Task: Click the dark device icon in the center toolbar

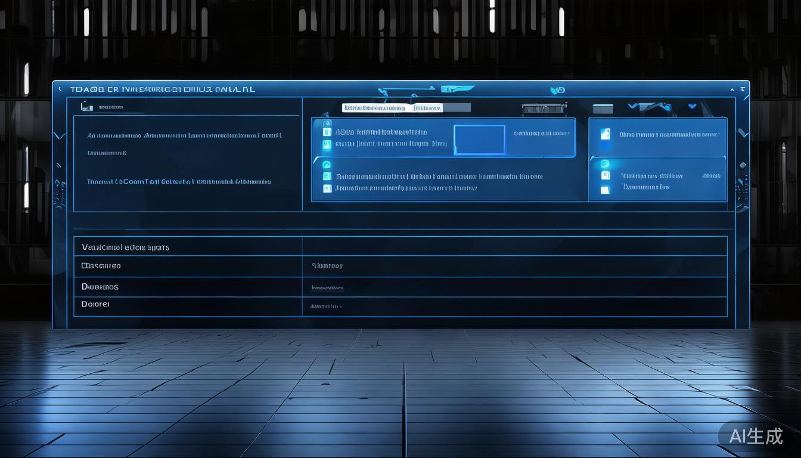Action: click(x=543, y=109)
